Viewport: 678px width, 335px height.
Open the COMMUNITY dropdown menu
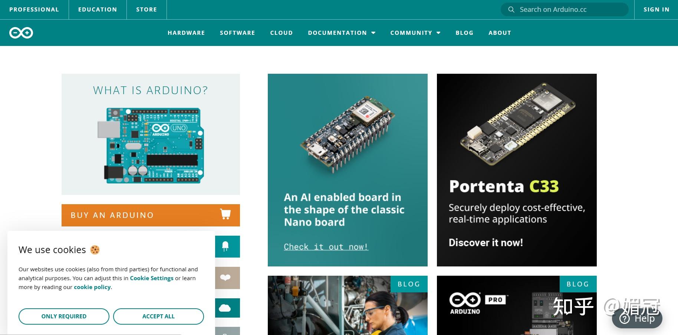coord(415,33)
